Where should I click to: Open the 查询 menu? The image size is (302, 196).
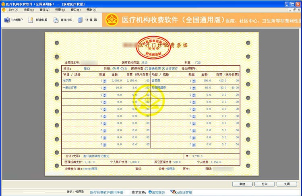[x=44, y=10]
